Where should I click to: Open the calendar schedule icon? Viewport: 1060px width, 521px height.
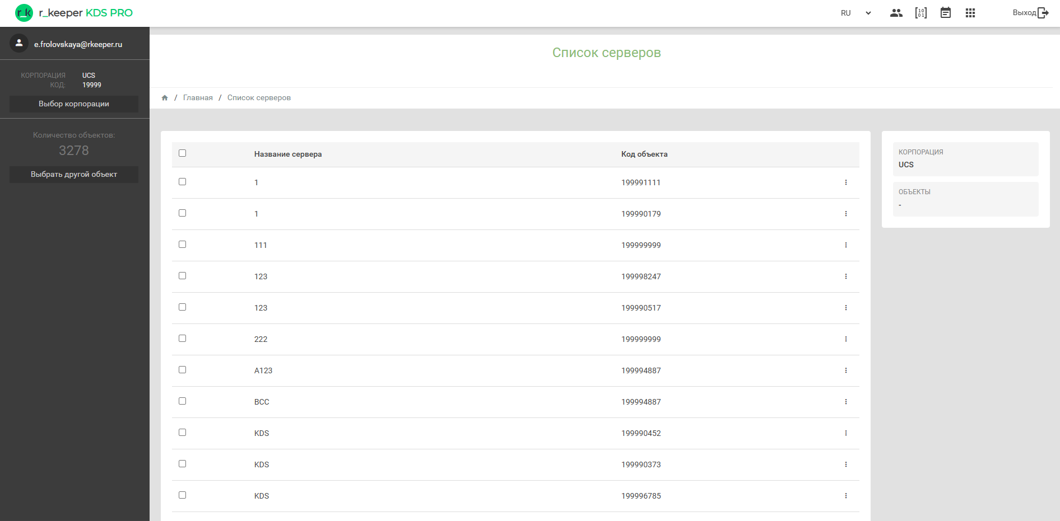click(x=945, y=13)
